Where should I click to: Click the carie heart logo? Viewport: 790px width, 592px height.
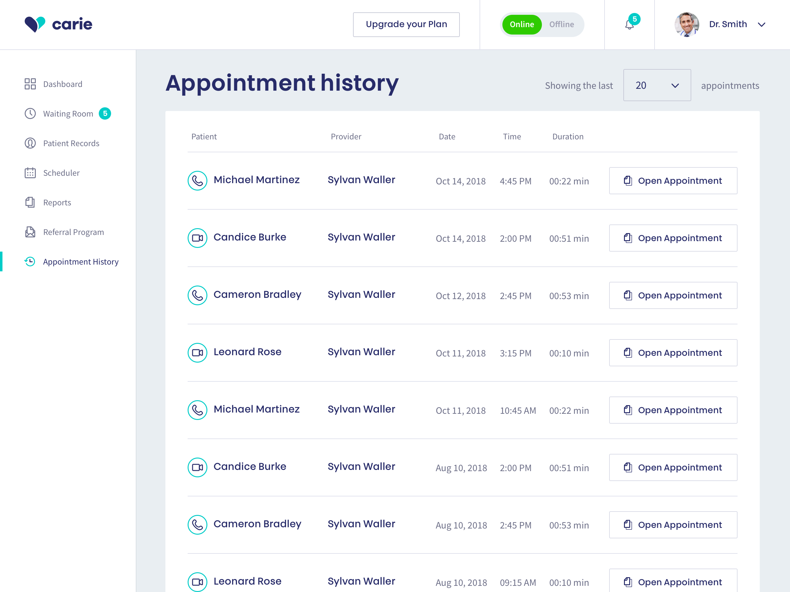(x=35, y=24)
